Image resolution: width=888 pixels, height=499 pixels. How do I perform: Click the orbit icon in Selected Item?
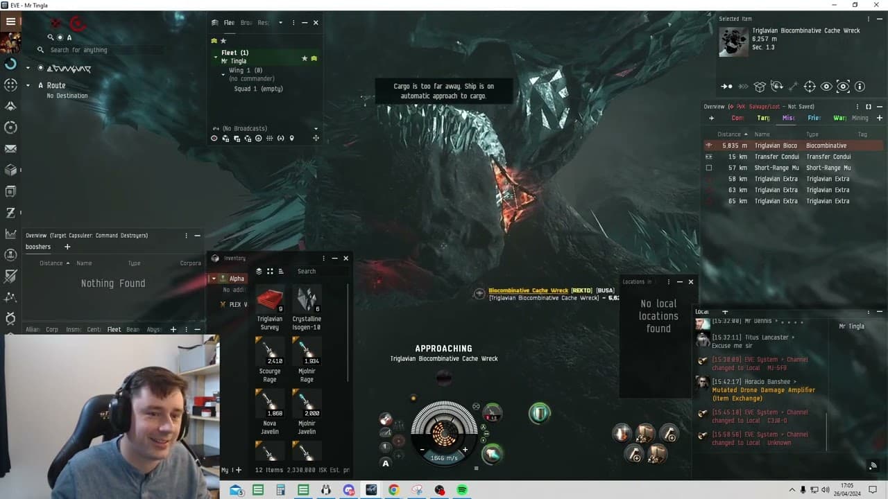pos(776,87)
